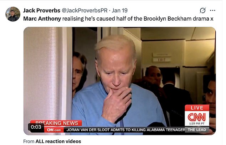The height and width of the screenshot is (145, 226).
Task: Click Jack Proverbs' profile avatar
Action: [x=13, y=14]
